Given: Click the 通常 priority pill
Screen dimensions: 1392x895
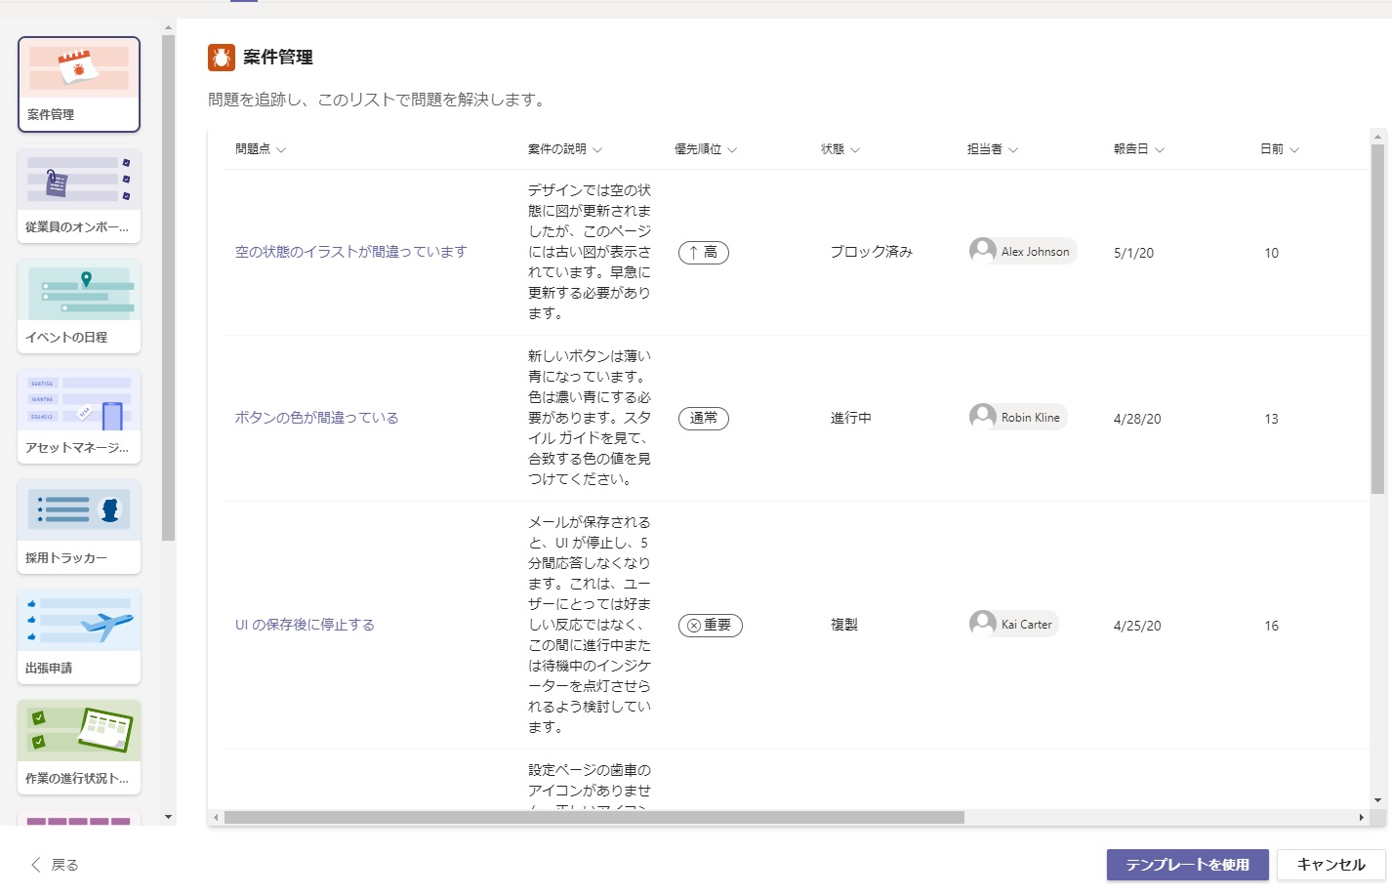Looking at the screenshot, I should click(x=704, y=419).
